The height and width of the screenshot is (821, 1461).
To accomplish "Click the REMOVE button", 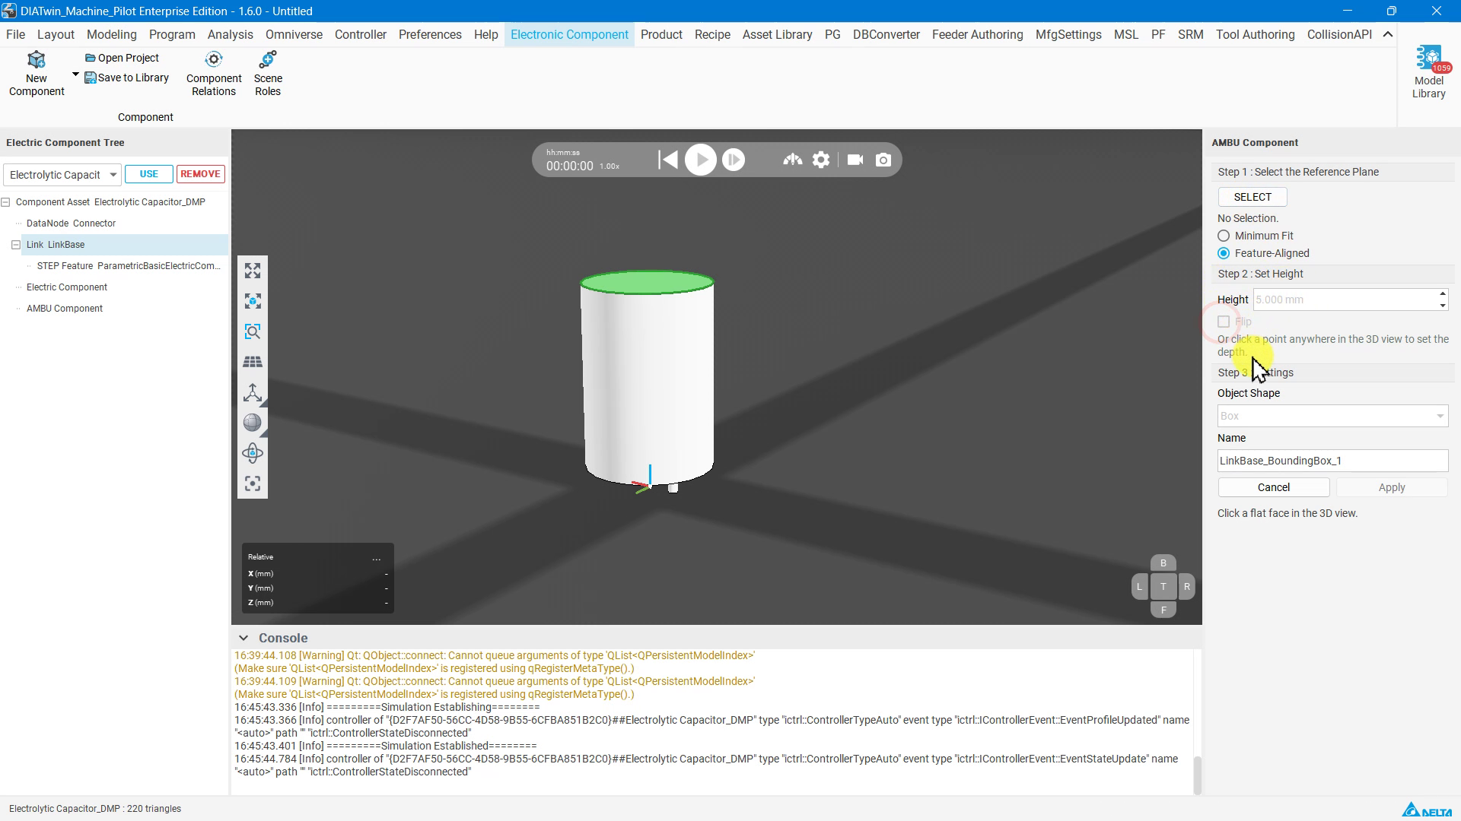I will click(x=200, y=174).
